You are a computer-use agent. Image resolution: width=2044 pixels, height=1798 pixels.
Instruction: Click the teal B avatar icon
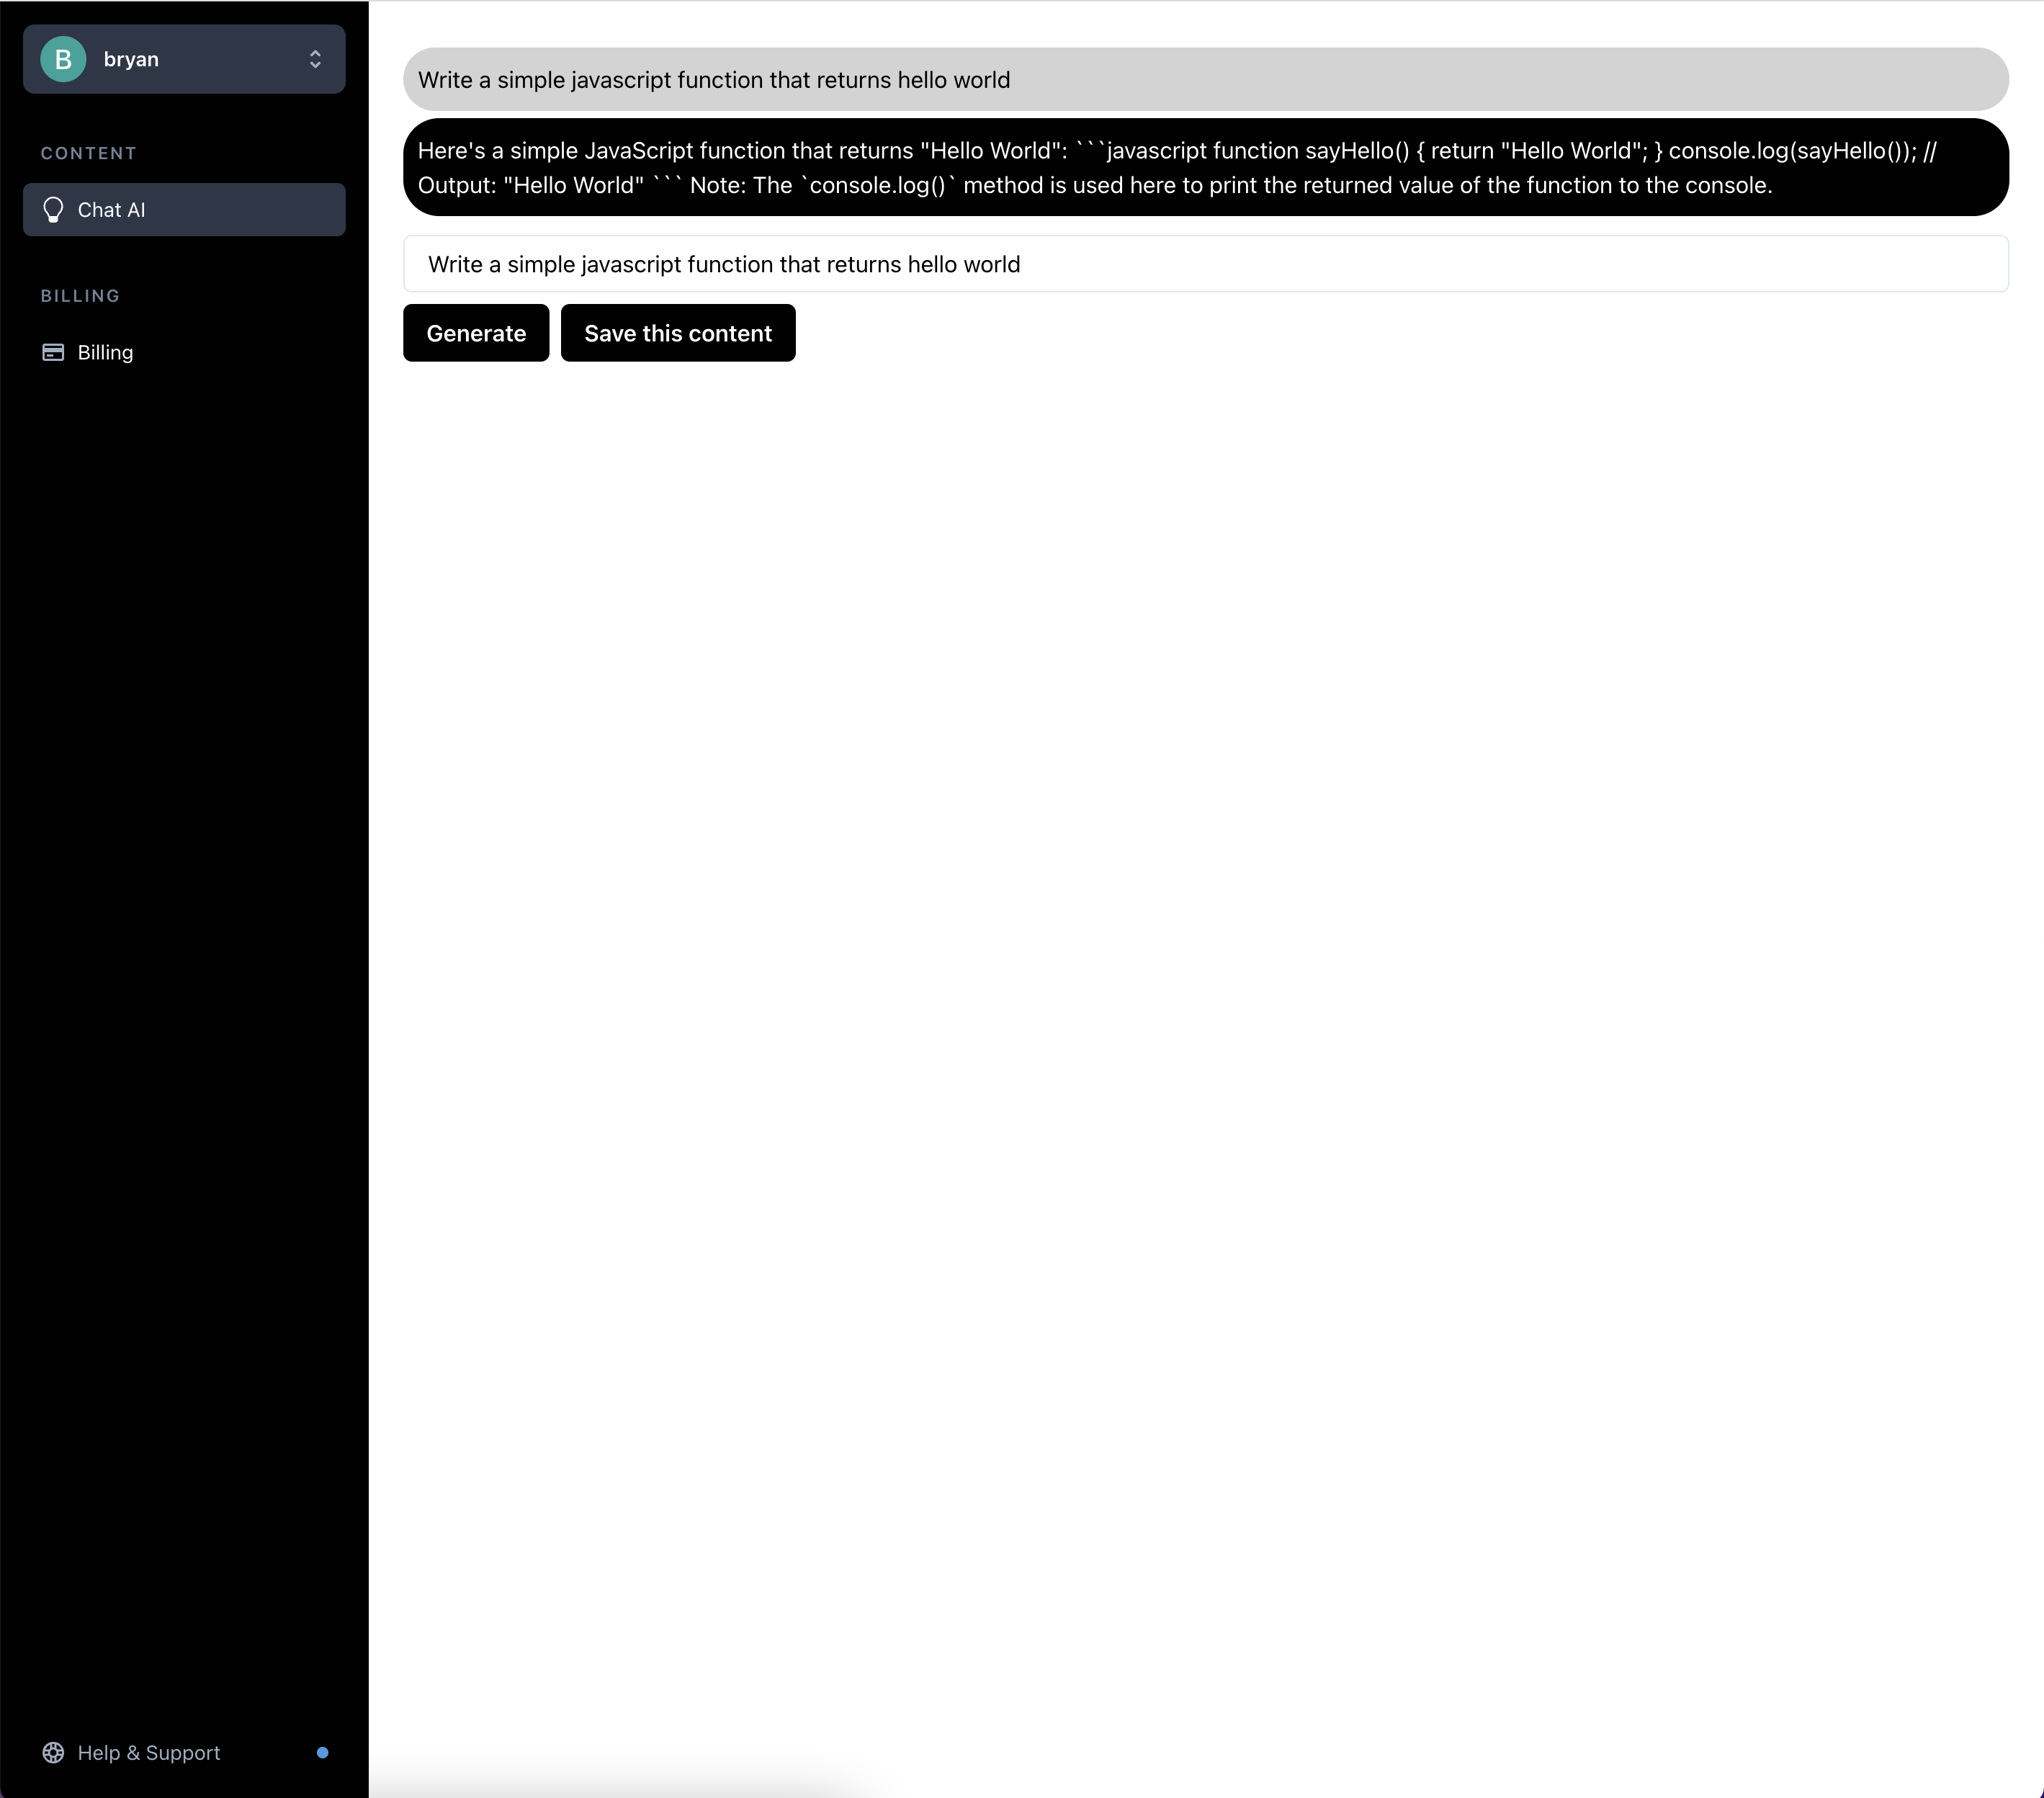pos(63,59)
